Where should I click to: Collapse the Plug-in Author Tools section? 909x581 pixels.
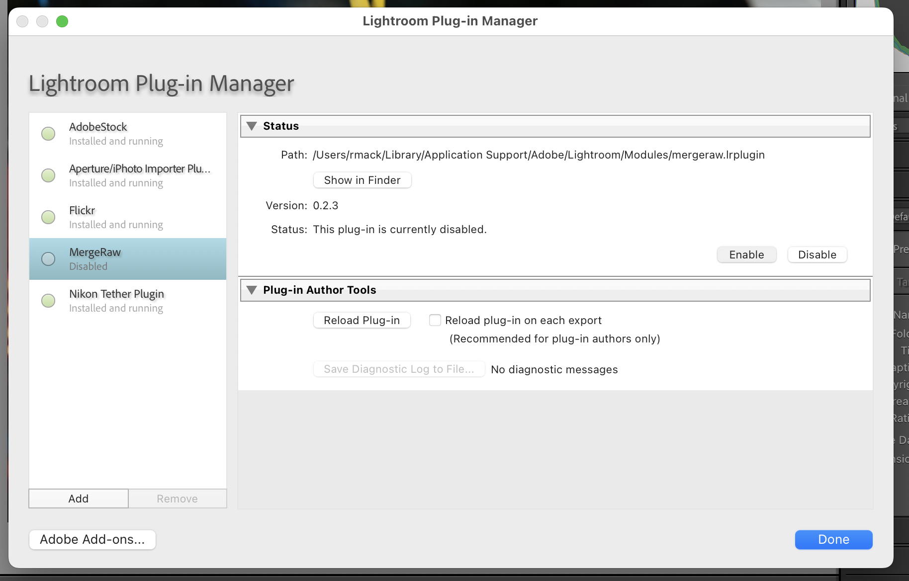point(252,290)
